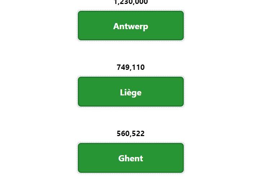Open the city starting with letter G
Viewport: 262px width, 193px height.
point(131,158)
